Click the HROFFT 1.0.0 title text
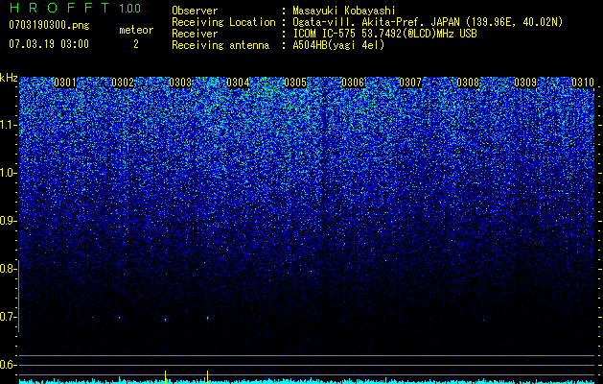This screenshot has width=603, height=384. pos(76,8)
